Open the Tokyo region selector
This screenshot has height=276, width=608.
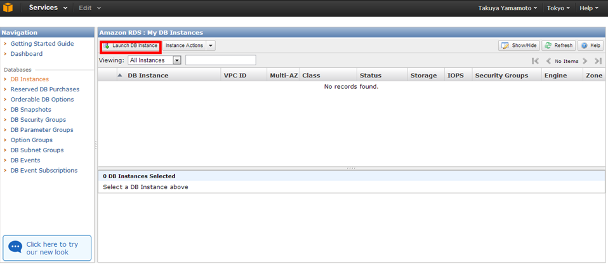pos(558,8)
